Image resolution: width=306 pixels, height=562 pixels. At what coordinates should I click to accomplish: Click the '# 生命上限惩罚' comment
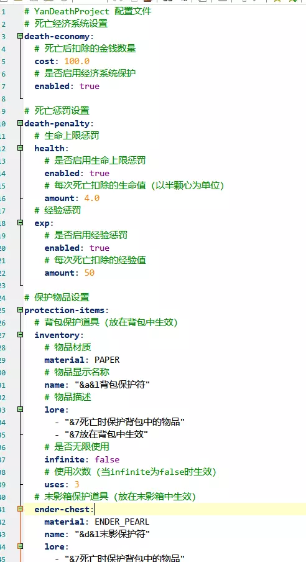click(67, 136)
